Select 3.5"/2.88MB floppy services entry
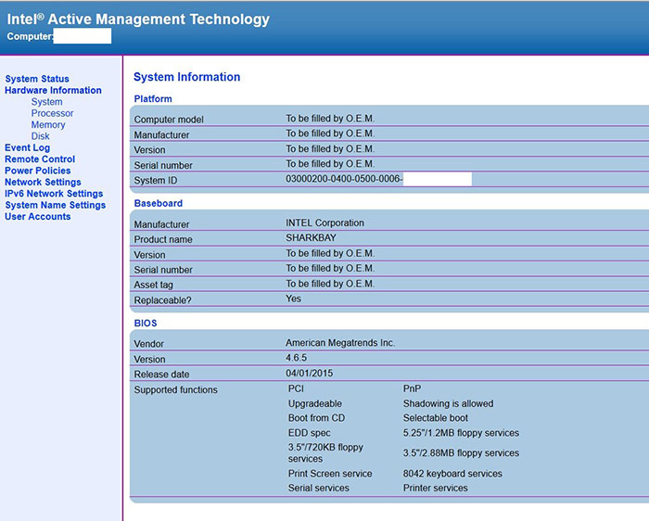The width and height of the screenshot is (649, 521). [x=461, y=453]
